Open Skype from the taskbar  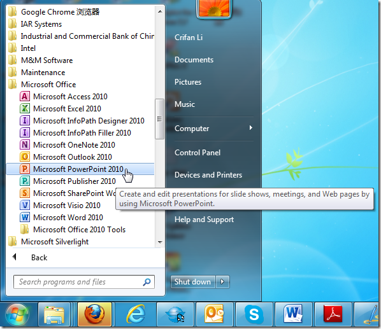coord(254,315)
